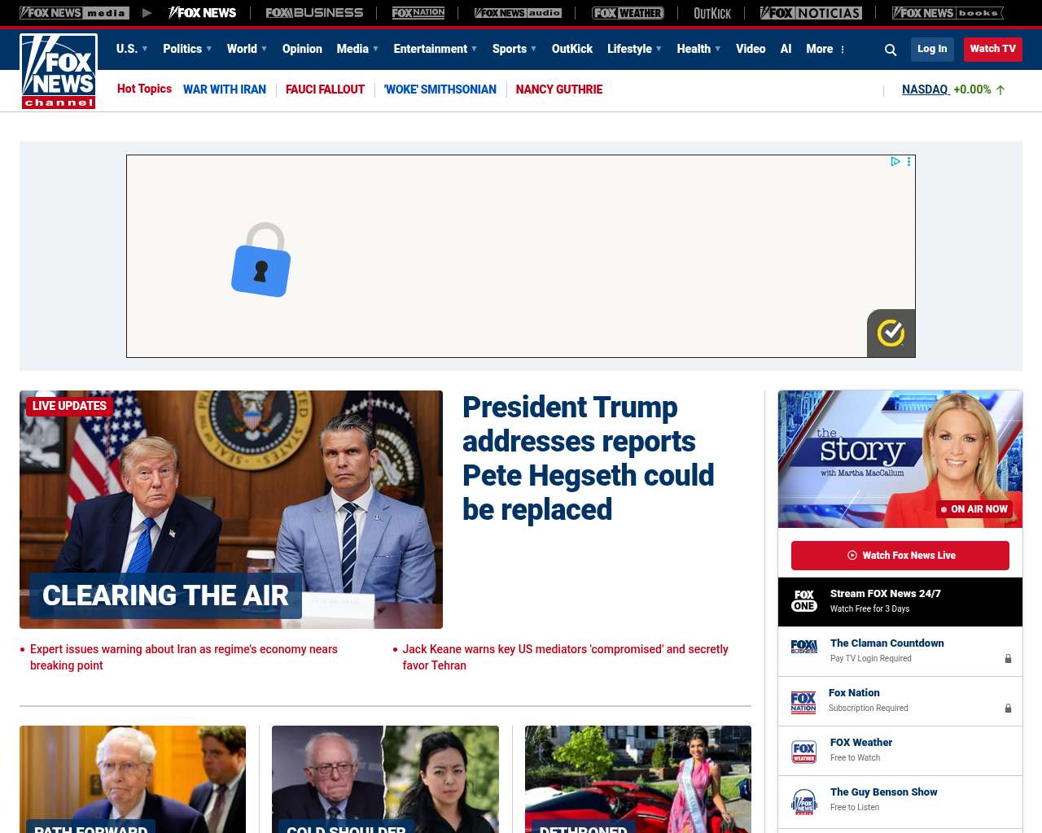Image resolution: width=1042 pixels, height=833 pixels.
Task: Open the COLD SHOULDER story thumbnail
Action: (385, 779)
